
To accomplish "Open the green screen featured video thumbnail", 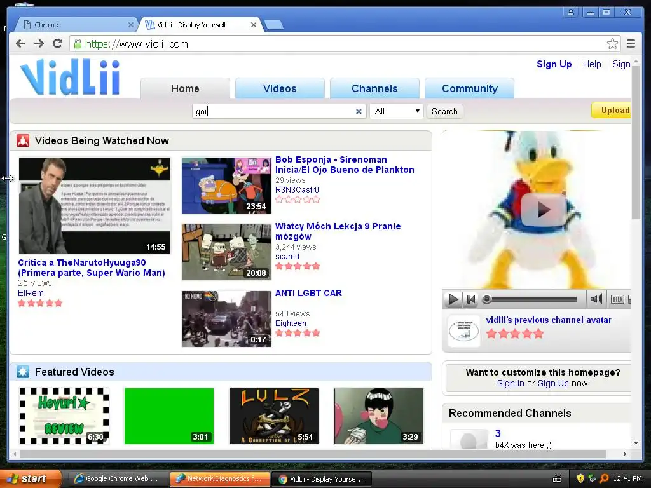I will (169, 416).
